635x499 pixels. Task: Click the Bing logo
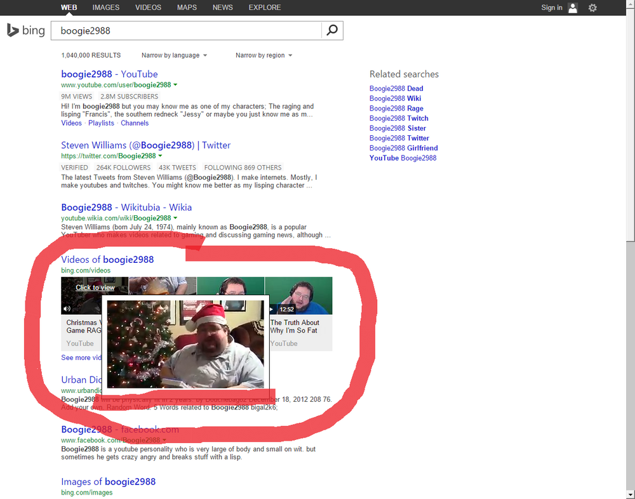[26, 30]
